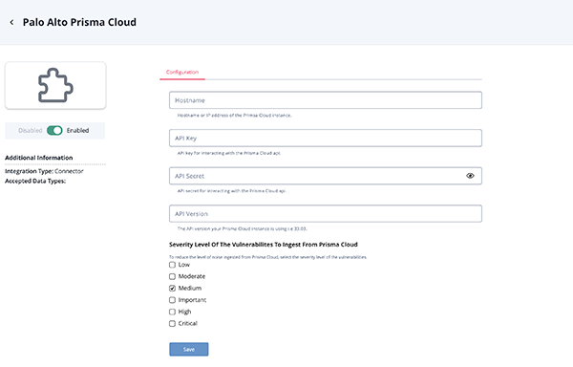573x367 pixels.
Task: Focus the API Version input field
Action: coord(326,214)
